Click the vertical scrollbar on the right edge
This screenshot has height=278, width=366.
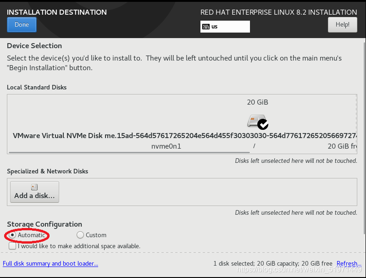[x=365, y=138]
